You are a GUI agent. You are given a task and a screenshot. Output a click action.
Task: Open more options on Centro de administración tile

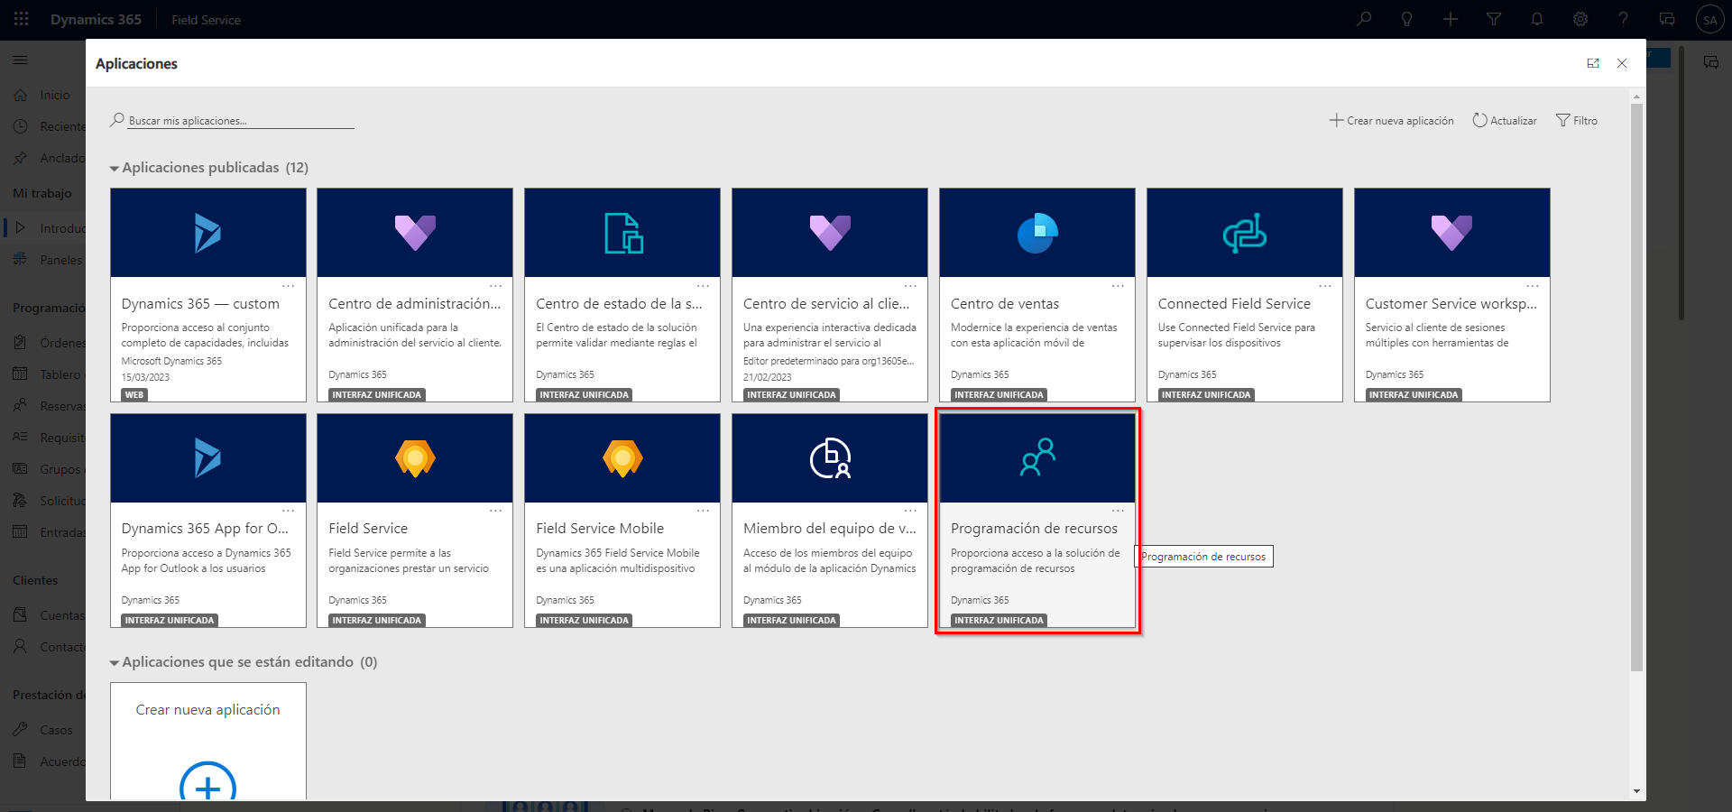[495, 286]
